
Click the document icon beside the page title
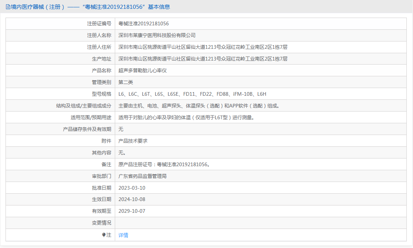pos(8,7)
